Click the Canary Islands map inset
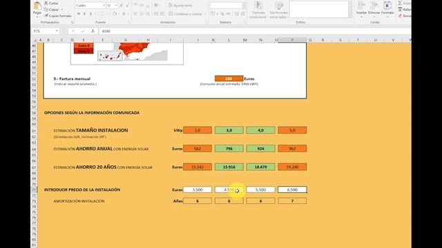 [x=110, y=56]
